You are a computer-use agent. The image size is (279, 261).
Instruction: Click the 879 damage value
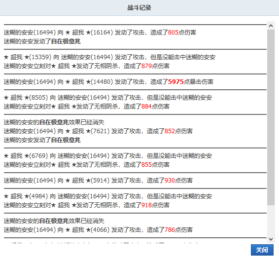(x=146, y=66)
